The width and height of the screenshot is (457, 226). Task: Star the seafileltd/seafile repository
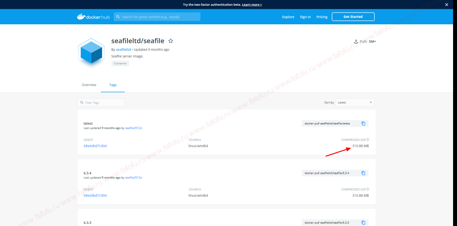[x=171, y=41]
